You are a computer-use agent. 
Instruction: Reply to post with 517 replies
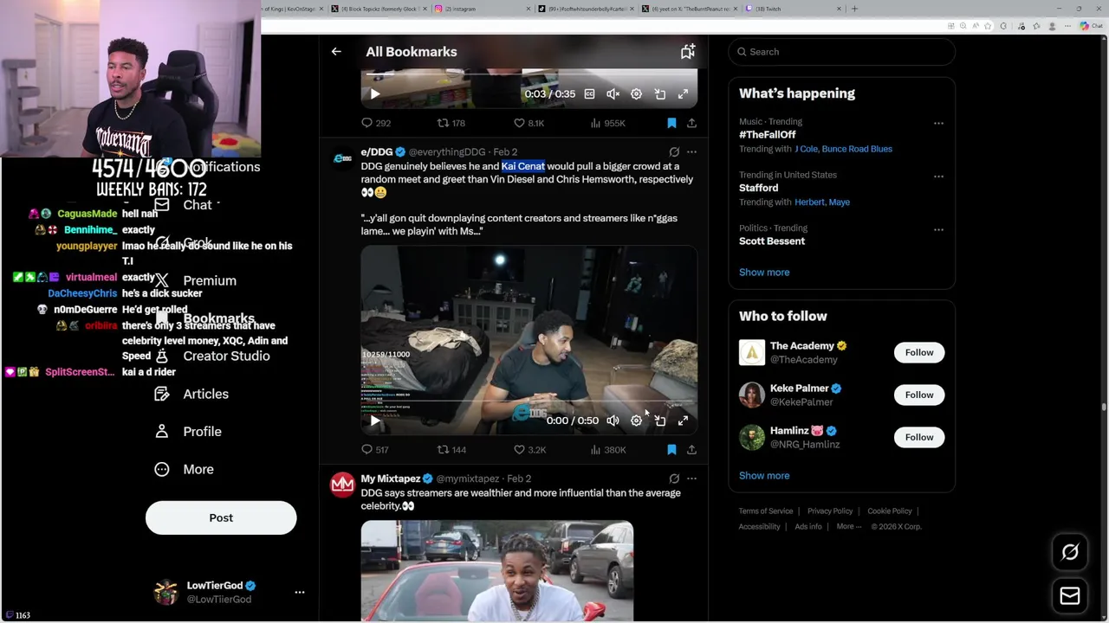pos(374,450)
